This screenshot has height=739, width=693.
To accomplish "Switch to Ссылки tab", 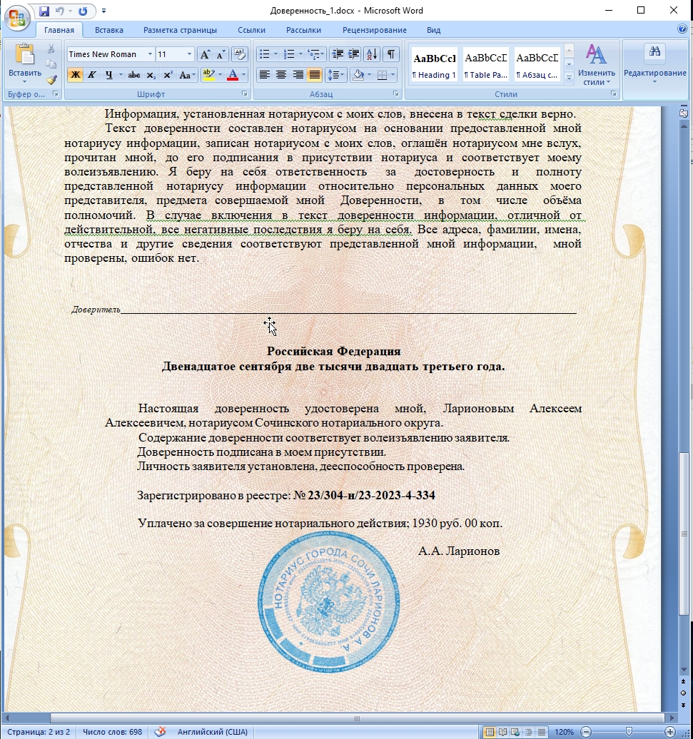I will (x=251, y=30).
